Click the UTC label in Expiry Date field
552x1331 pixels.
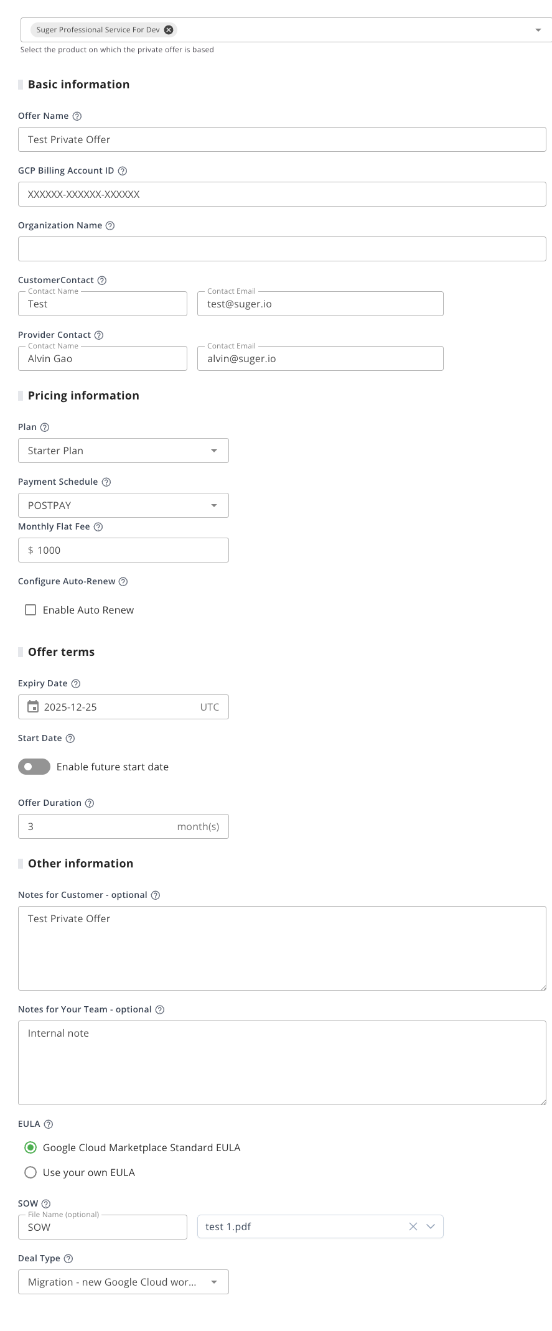coord(209,706)
